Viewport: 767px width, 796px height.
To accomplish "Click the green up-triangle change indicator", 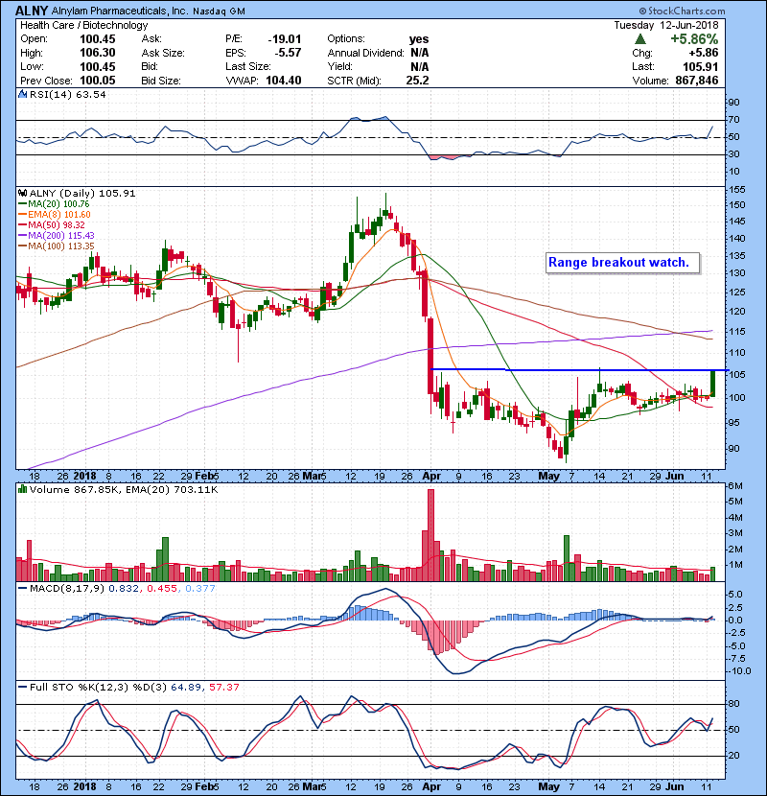I will [x=640, y=39].
